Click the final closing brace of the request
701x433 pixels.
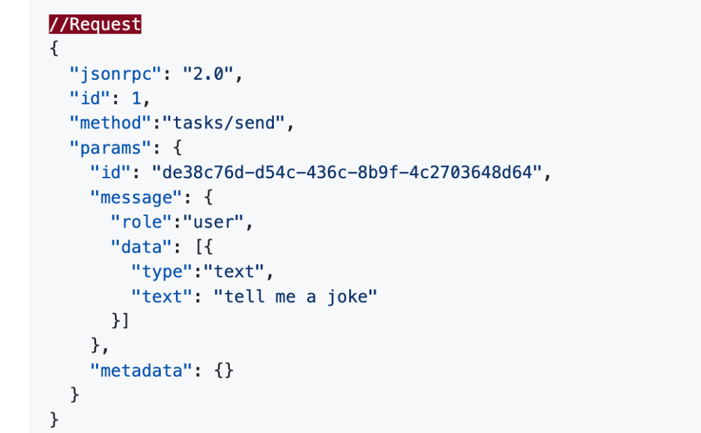click(x=54, y=420)
